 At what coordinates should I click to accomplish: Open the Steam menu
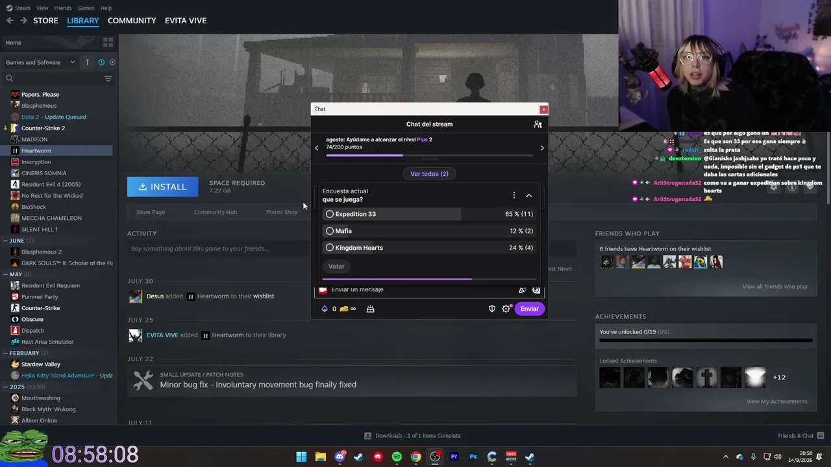22,8
